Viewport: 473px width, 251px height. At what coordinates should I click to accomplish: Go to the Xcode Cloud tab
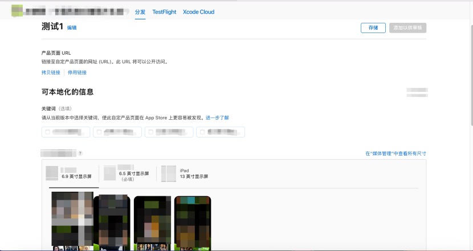tap(198, 11)
